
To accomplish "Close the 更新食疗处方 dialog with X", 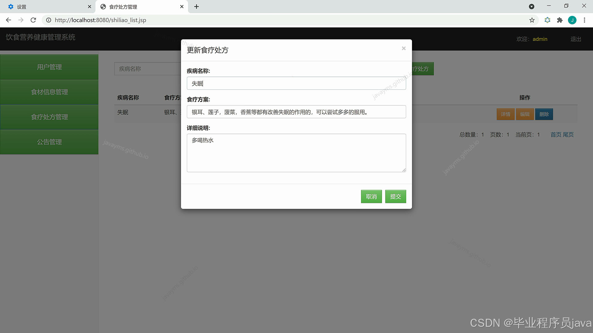I will click(x=404, y=48).
